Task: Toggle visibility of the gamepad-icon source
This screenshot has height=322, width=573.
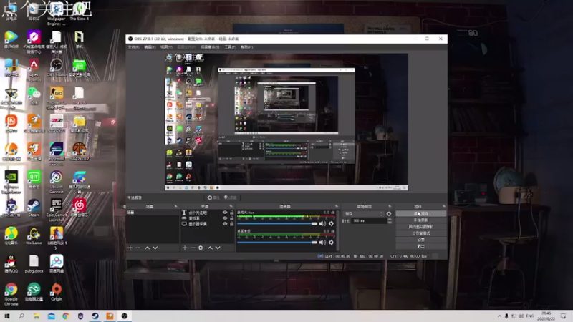Action: (x=225, y=218)
